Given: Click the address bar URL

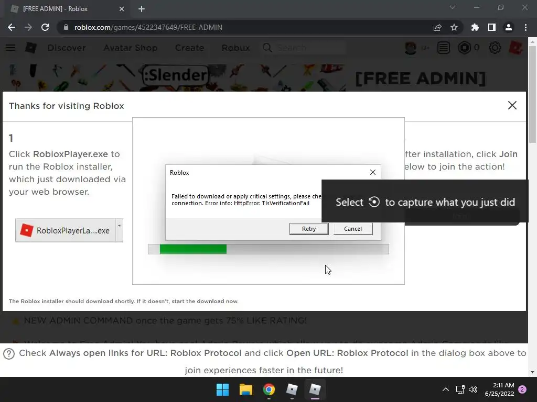Looking at the screenshot, I should coord(148,27).
